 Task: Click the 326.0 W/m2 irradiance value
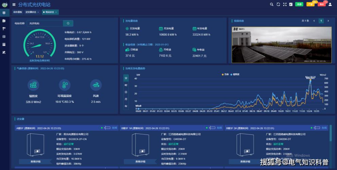[33, 102]
